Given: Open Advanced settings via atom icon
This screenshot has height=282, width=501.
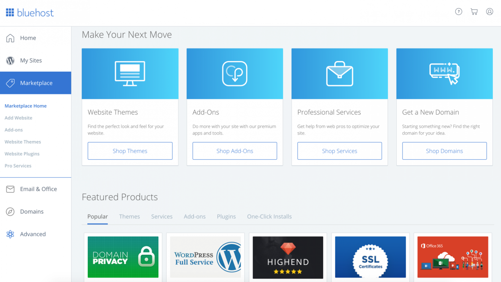Looking at the screenshot, I should (10, 234).
